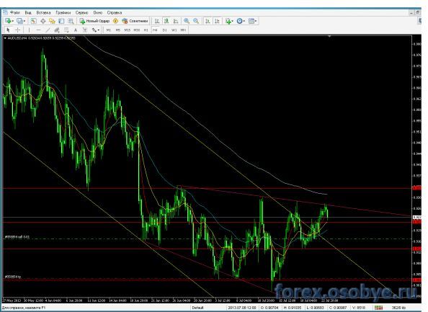Select the crosshair tool
This screenshot has height=312, width=428.
click(18, 30)
